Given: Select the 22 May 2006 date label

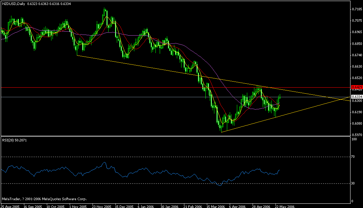Looking at the screenshot, I should point(285,206).
